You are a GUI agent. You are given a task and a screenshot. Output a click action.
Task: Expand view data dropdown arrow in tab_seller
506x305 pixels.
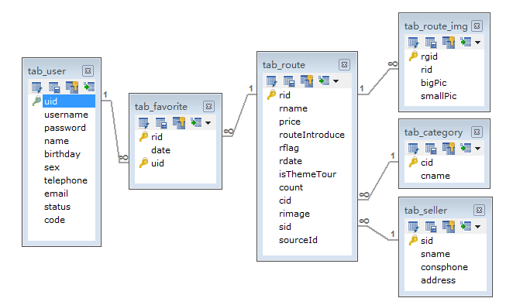pos(477,227)
